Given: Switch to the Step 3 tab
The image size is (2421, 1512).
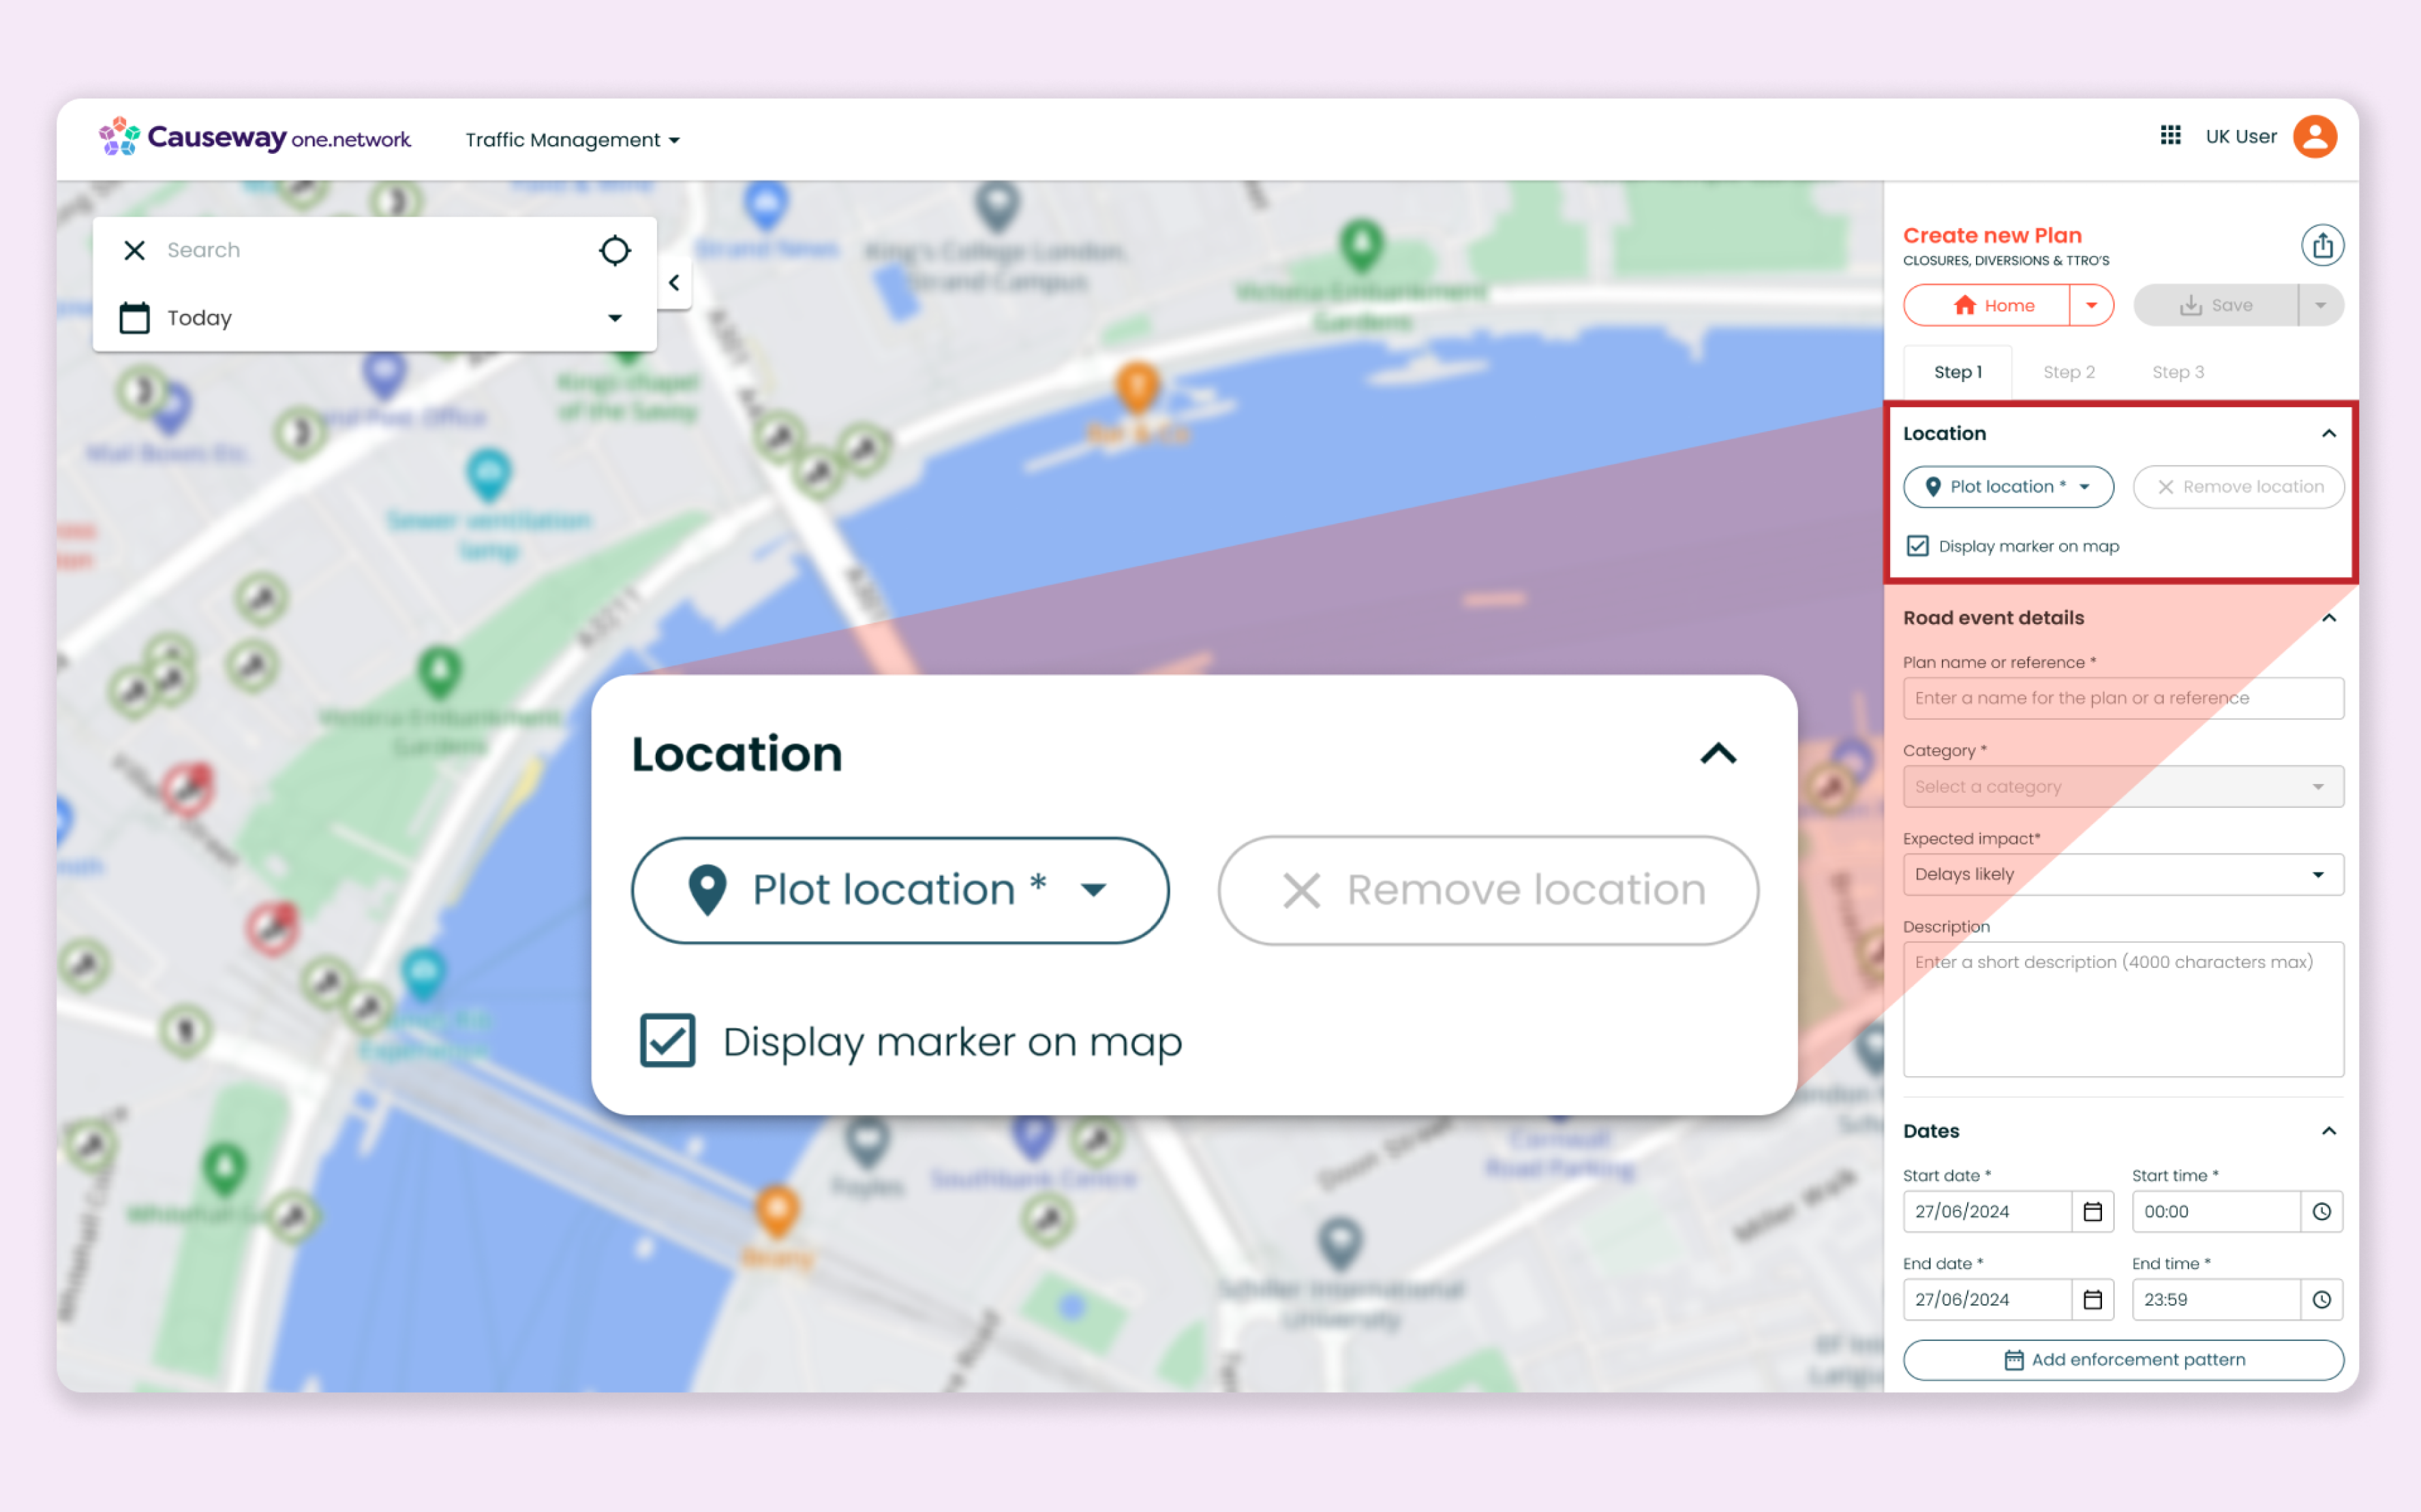Looking at the screenshot, I should pos(2178,372).
